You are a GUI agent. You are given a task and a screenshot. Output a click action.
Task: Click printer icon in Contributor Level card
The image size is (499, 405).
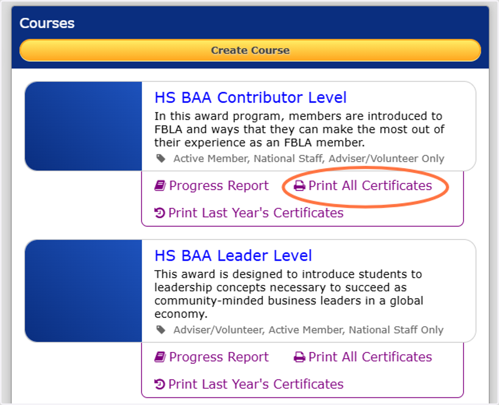click(x=299, y=186)
